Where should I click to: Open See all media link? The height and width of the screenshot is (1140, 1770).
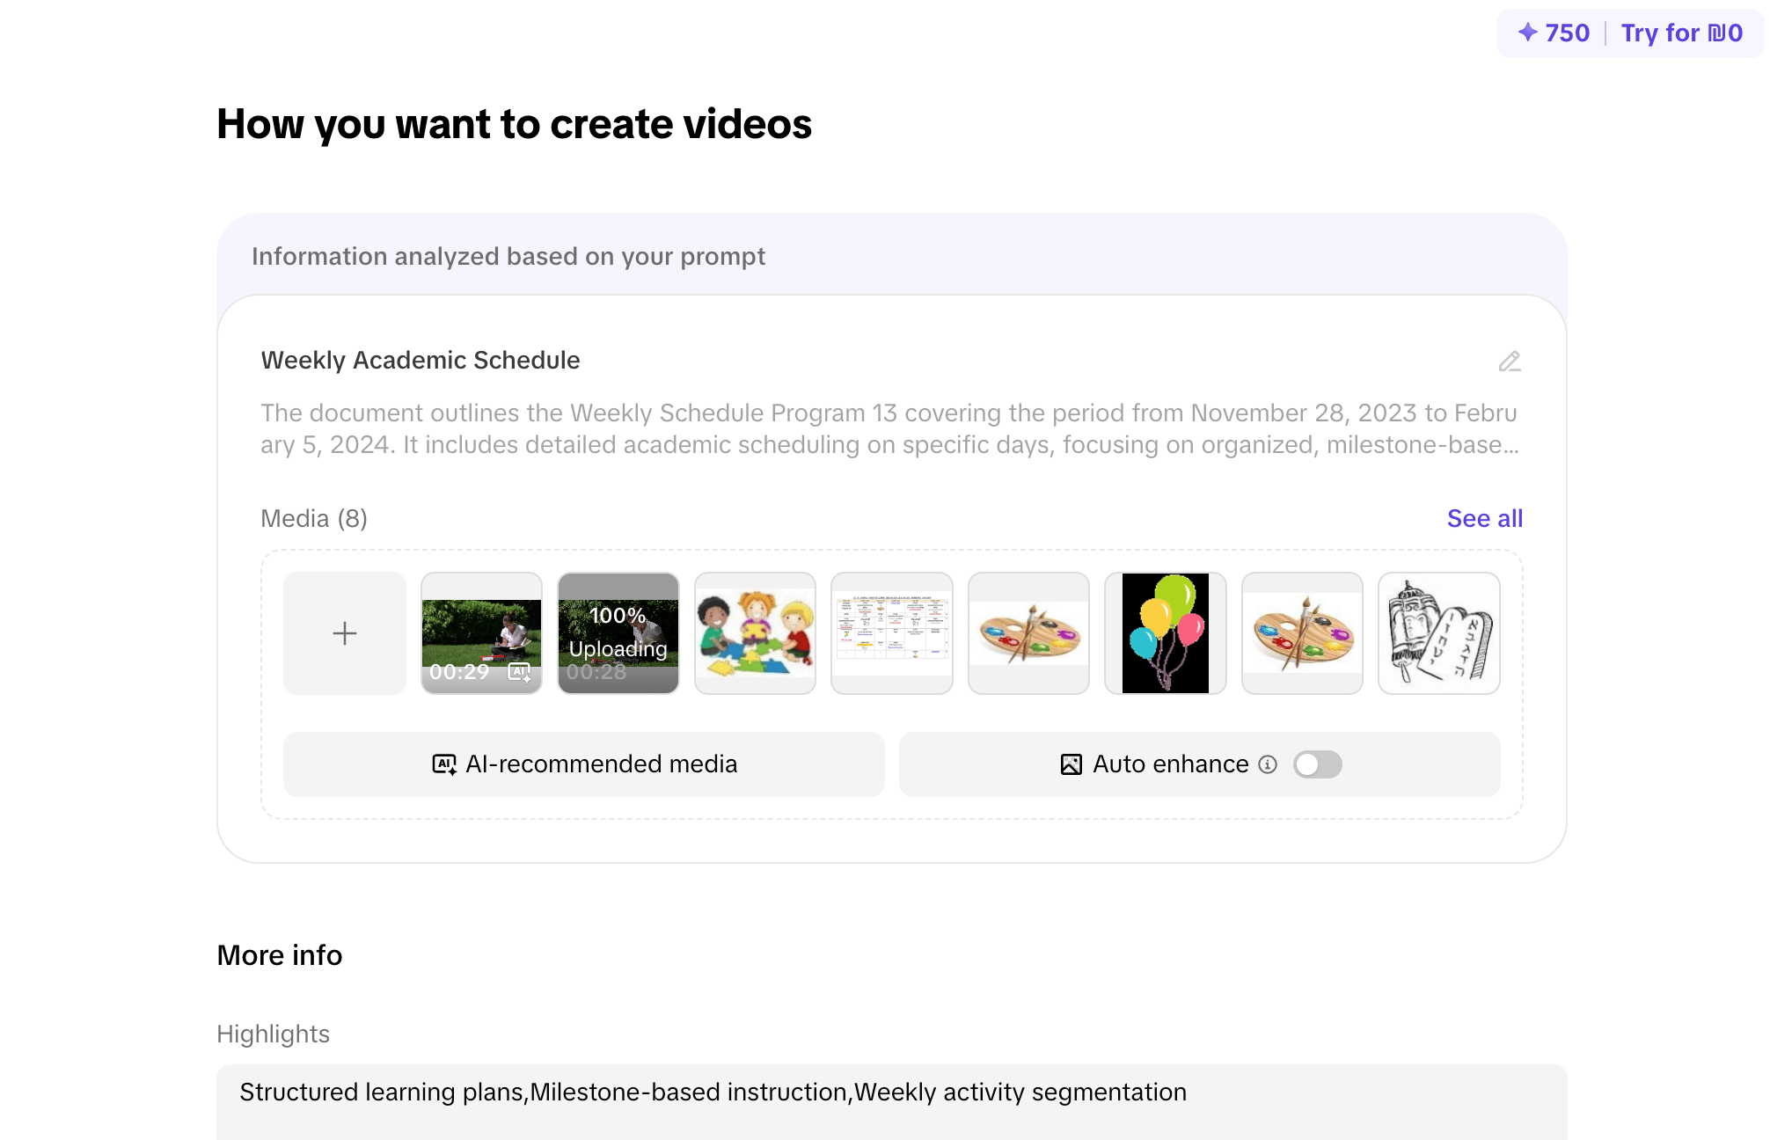[x=1484, y=518]
